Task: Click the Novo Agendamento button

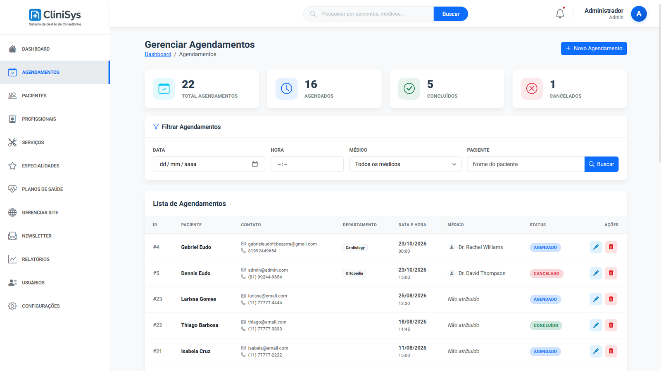Action: click(593, 48)
